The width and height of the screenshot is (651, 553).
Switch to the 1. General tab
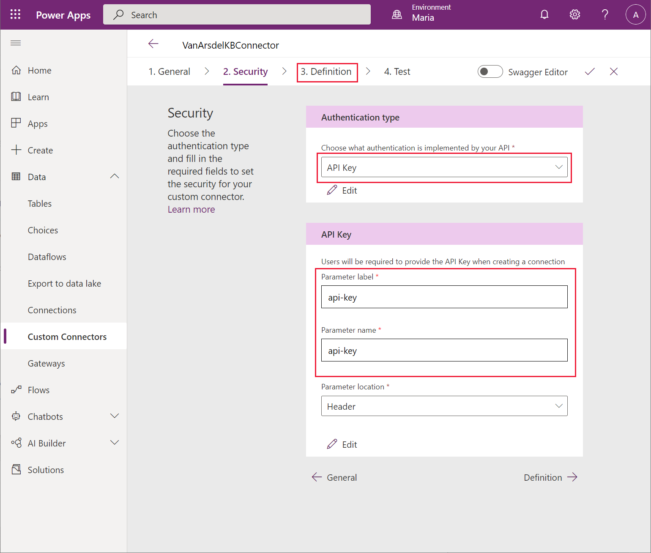click(169, 72)
